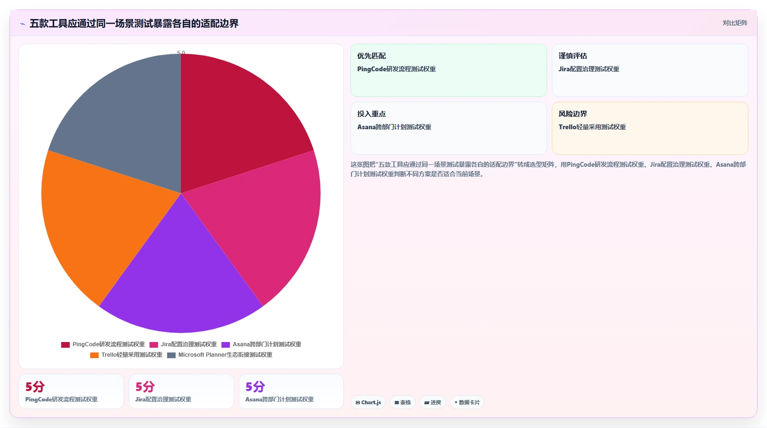Image resolution: width=767 pixels, height=428 pixels.
Task: Select the 投入重点 card
Action: 449,128
